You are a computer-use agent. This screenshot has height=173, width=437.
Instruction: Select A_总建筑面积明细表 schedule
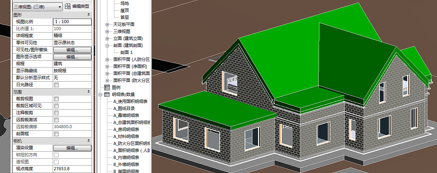[132, 123]
